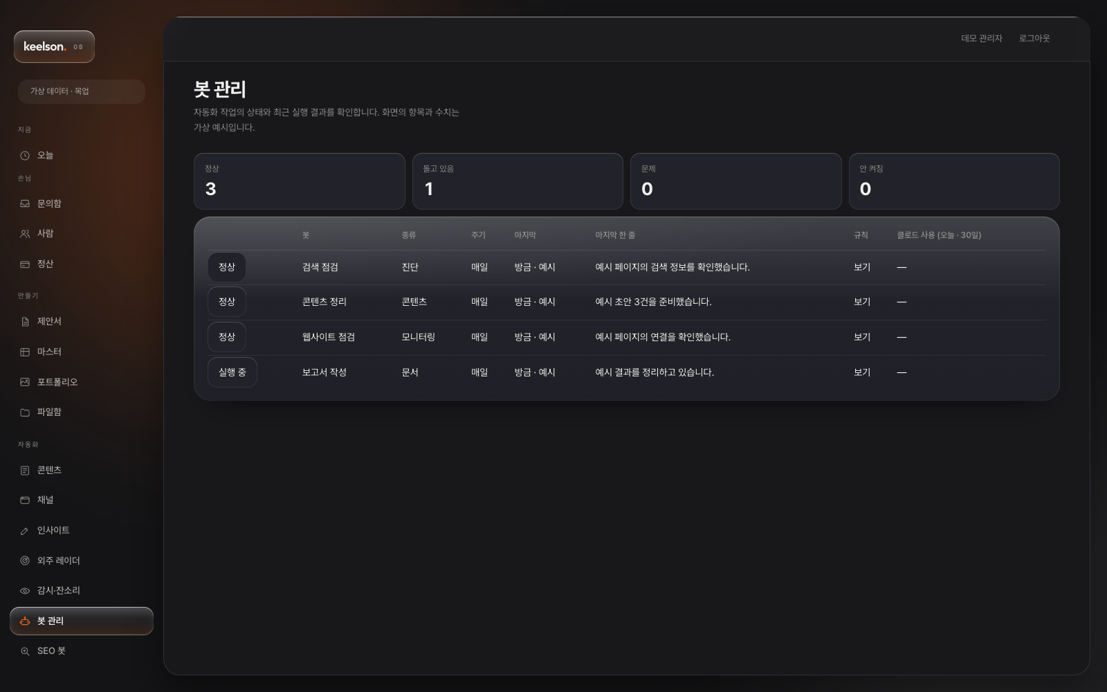This screenshot has height=692, width=1107.
Task: Click 정상 badge in 검색 점검 row
Action: [227, 267]
